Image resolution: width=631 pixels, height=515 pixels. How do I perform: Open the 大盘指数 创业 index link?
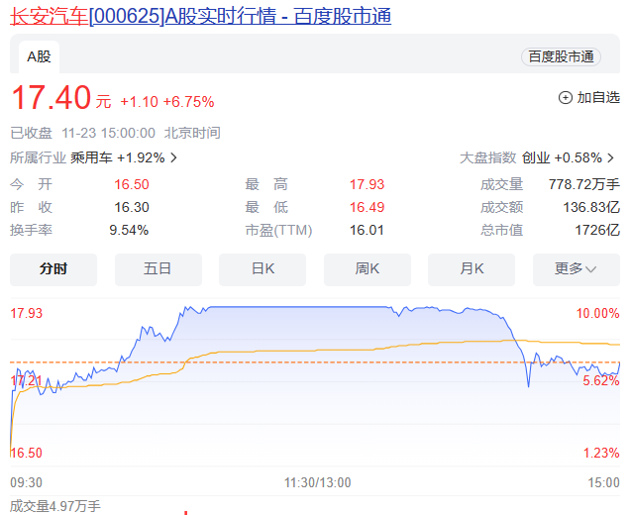click(535, 157)
